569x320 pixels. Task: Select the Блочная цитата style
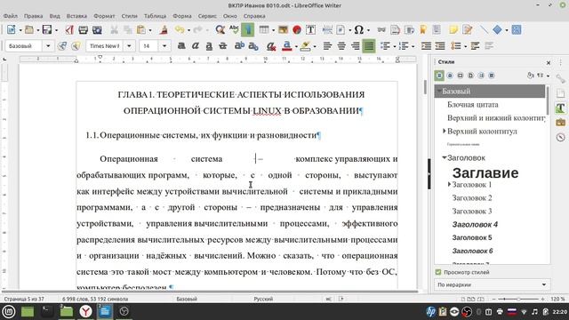[472, 105]
